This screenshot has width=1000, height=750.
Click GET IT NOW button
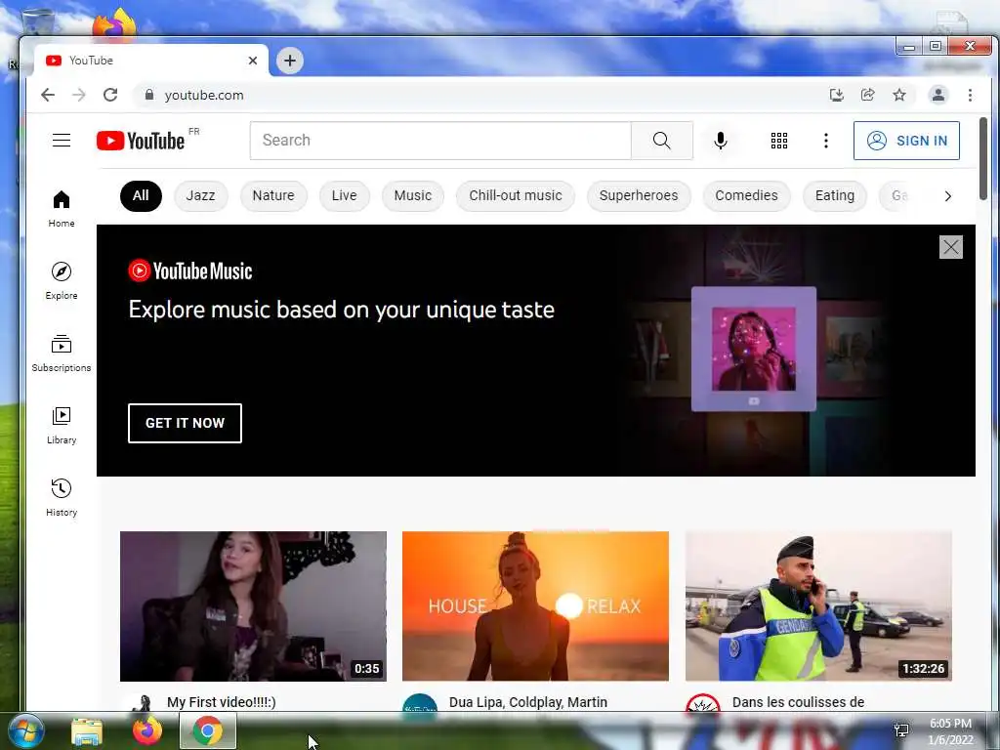pos(185,423)
